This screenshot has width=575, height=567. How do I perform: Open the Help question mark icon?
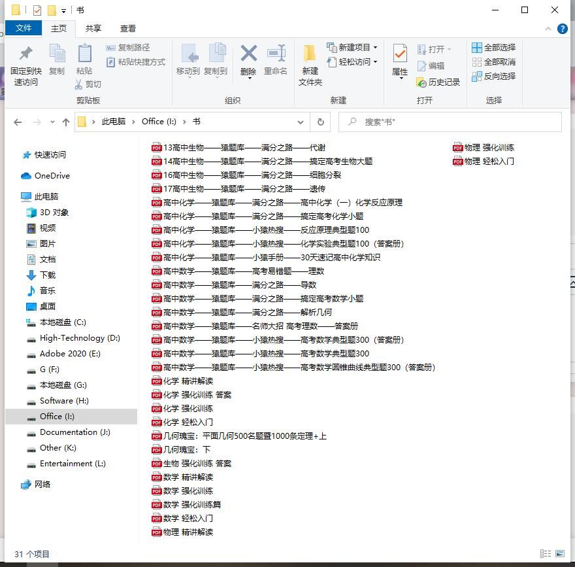[562, 29]
